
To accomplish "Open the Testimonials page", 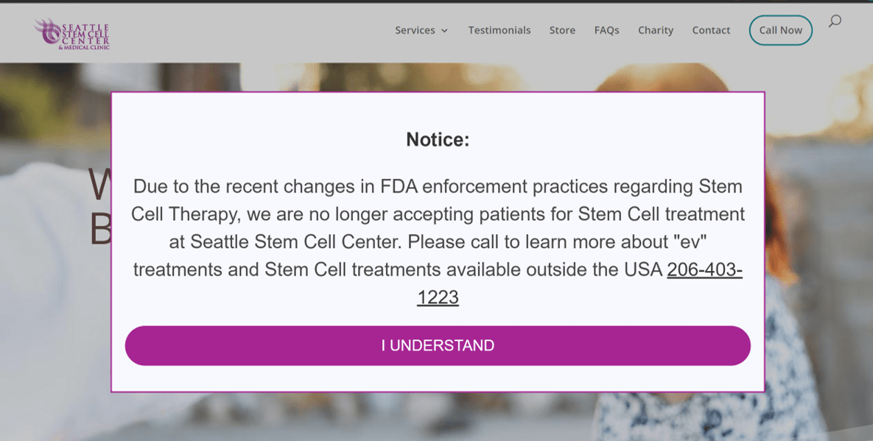I will (499, 30).
